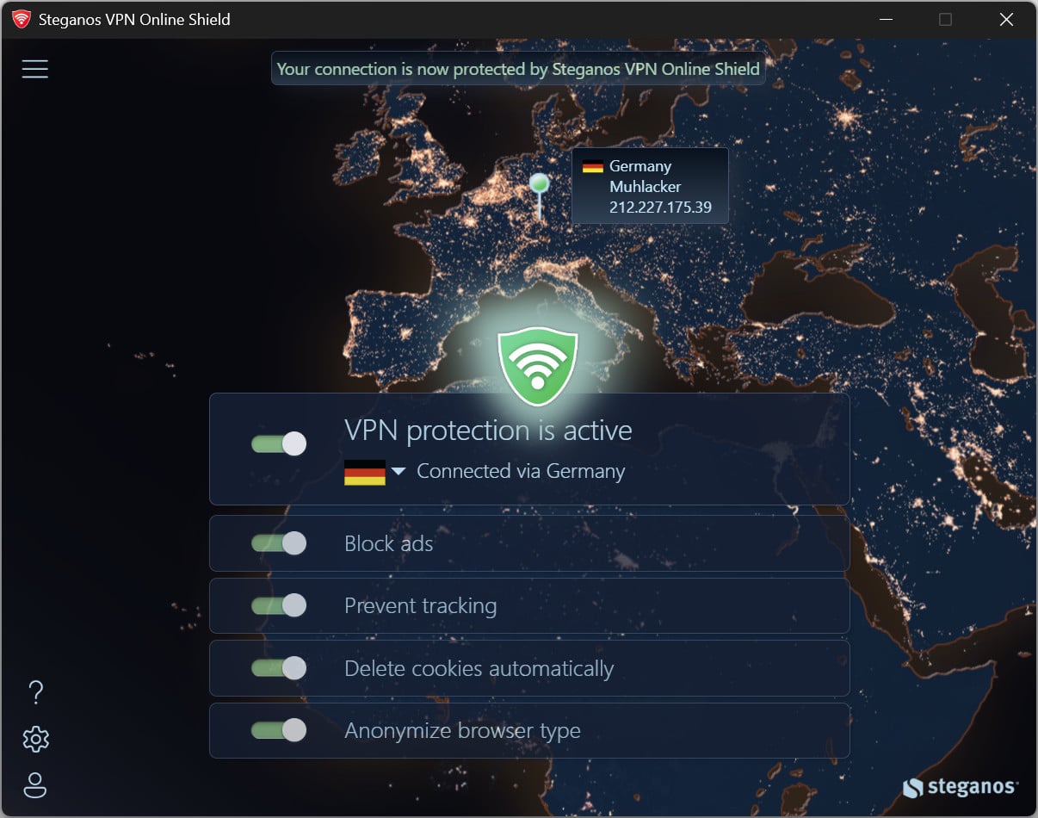Disable the Block ads switch
The image size is (1038, 818).
279,543
